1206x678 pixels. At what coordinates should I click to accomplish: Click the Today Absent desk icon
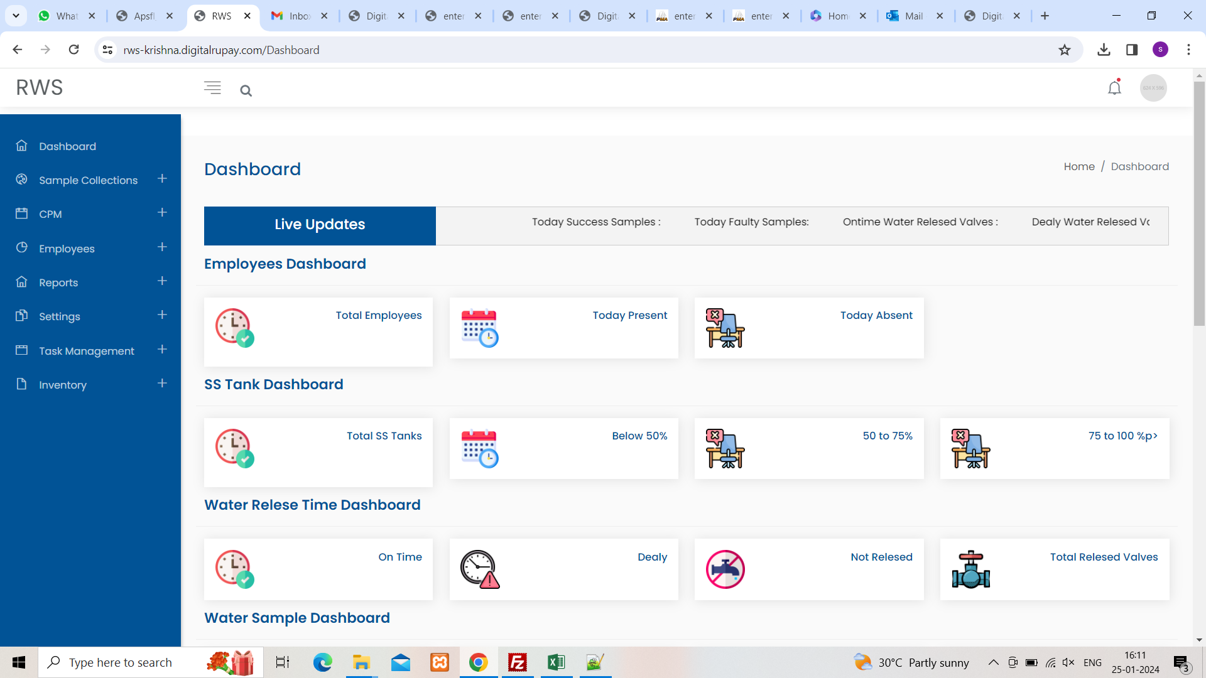pyautogui.click(x=725, y=328)
